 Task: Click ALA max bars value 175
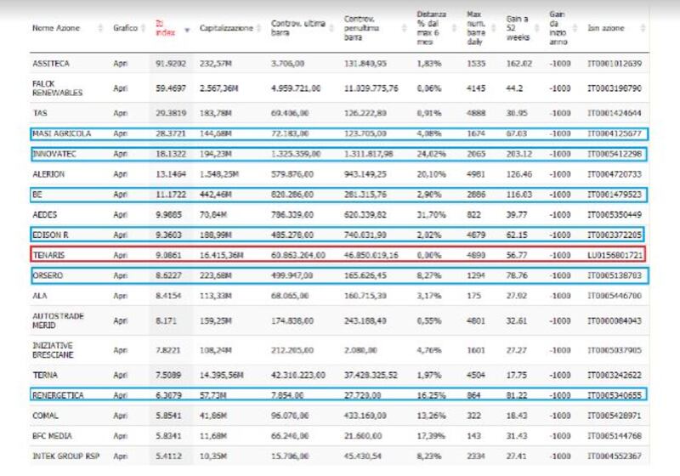(x=473, y=296)
